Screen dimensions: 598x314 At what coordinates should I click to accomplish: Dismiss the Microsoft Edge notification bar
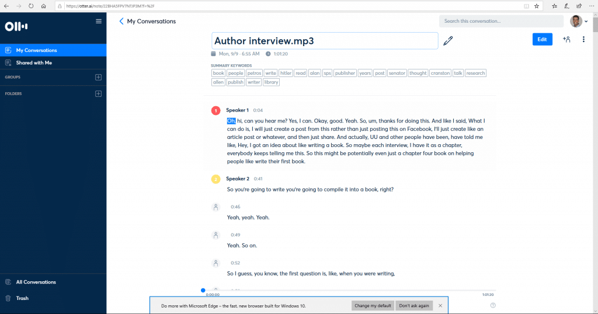coord(440,306)
